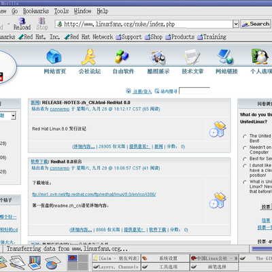Open 提供意见 link in RELEASE-NOTES post
Viewport: 272px width, 272px height.
coord(139,147)
